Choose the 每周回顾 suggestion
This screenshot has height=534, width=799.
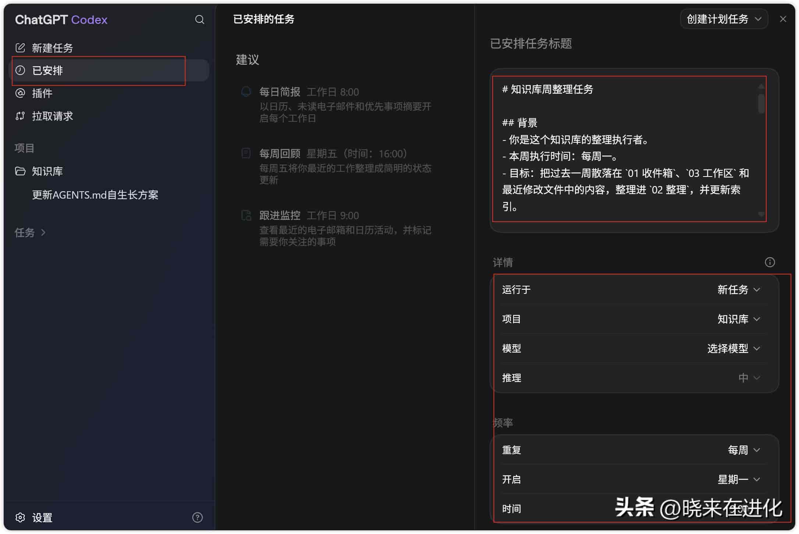point(336,166)
